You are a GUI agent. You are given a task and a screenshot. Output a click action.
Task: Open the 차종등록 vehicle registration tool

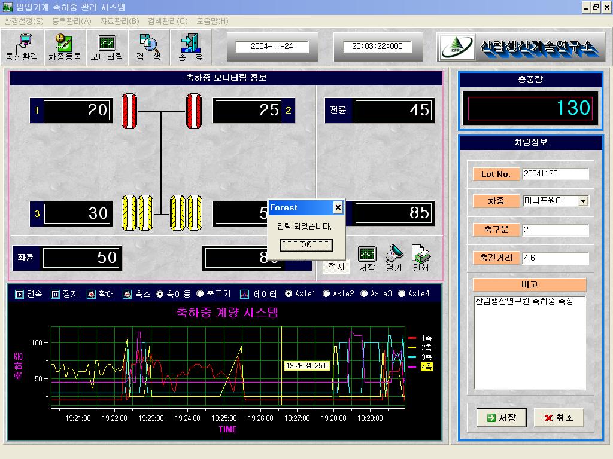[65, 47]
